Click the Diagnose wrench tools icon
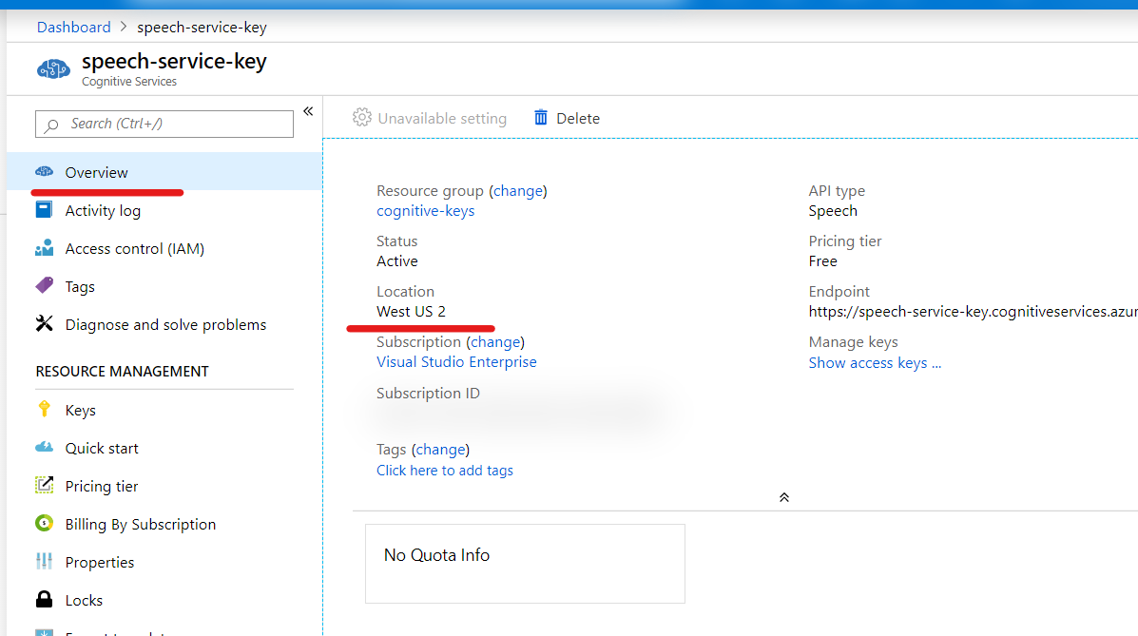The height and width of the screenshot is (636, 1138). point(45,323)
